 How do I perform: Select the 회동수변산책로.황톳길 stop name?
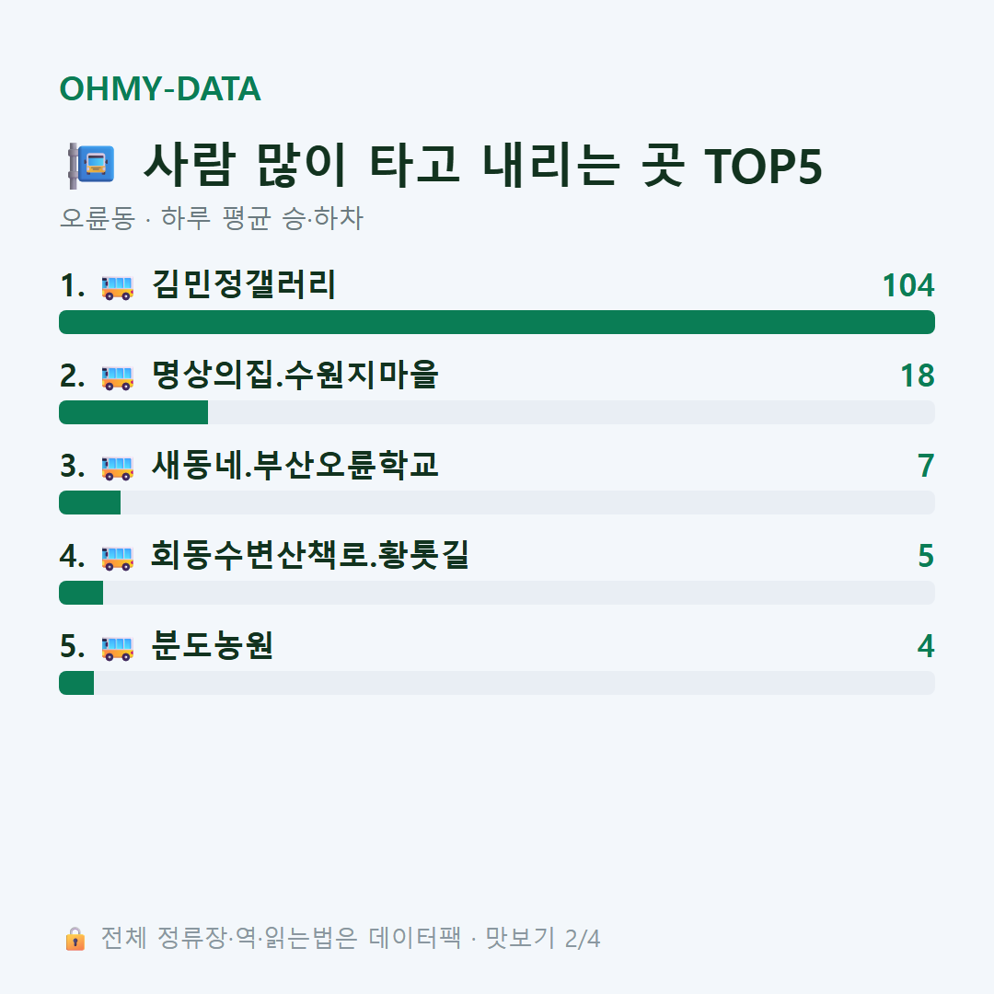coord(310,555)
